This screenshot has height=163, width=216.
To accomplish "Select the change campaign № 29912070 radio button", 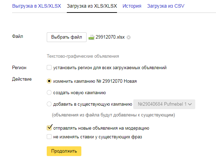I will [x=49, y=81].
